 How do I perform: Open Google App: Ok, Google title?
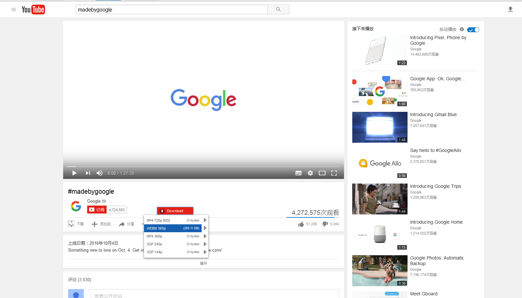click(437, 79)
